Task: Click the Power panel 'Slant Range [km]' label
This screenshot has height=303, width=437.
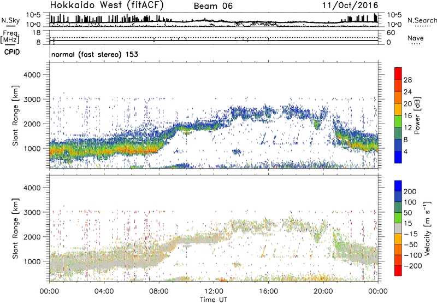Action: point(15,115)
